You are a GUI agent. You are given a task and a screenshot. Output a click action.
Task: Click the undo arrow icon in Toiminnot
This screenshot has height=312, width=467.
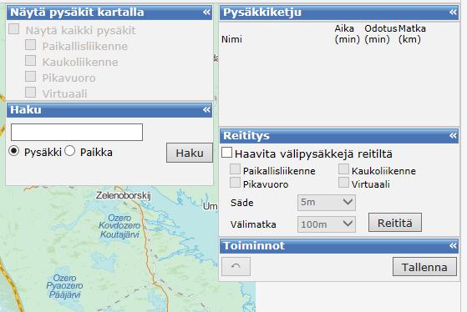click(x=236, y=266)
